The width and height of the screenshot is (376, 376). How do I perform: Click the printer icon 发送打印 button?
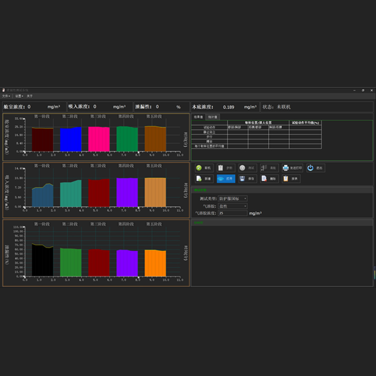coord(292,168)
